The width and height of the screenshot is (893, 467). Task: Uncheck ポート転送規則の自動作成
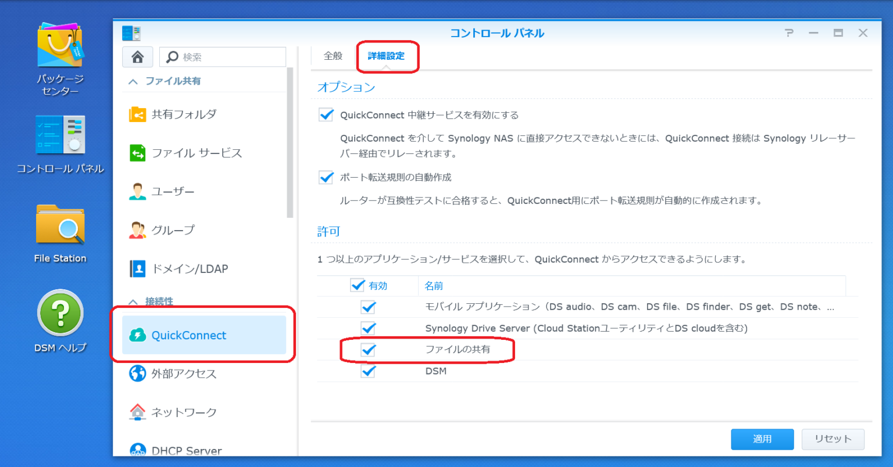[x=326, y=177]
